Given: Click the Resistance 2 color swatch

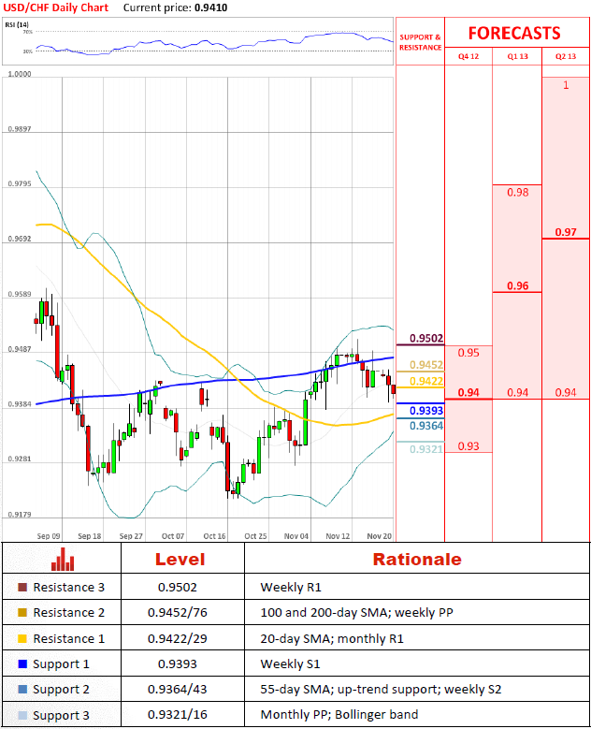Looking at the screenshot, I should pyautogui.click(x=22, y=614).
